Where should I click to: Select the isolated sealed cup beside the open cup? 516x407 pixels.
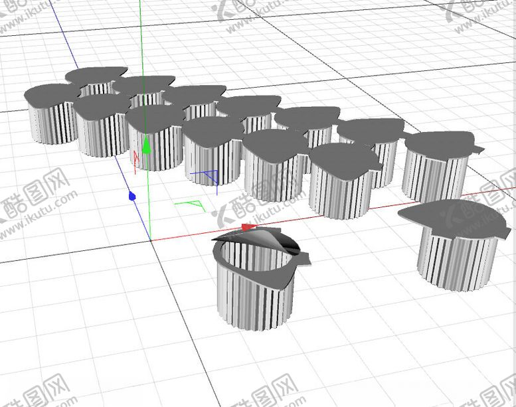tap(454, 244)
